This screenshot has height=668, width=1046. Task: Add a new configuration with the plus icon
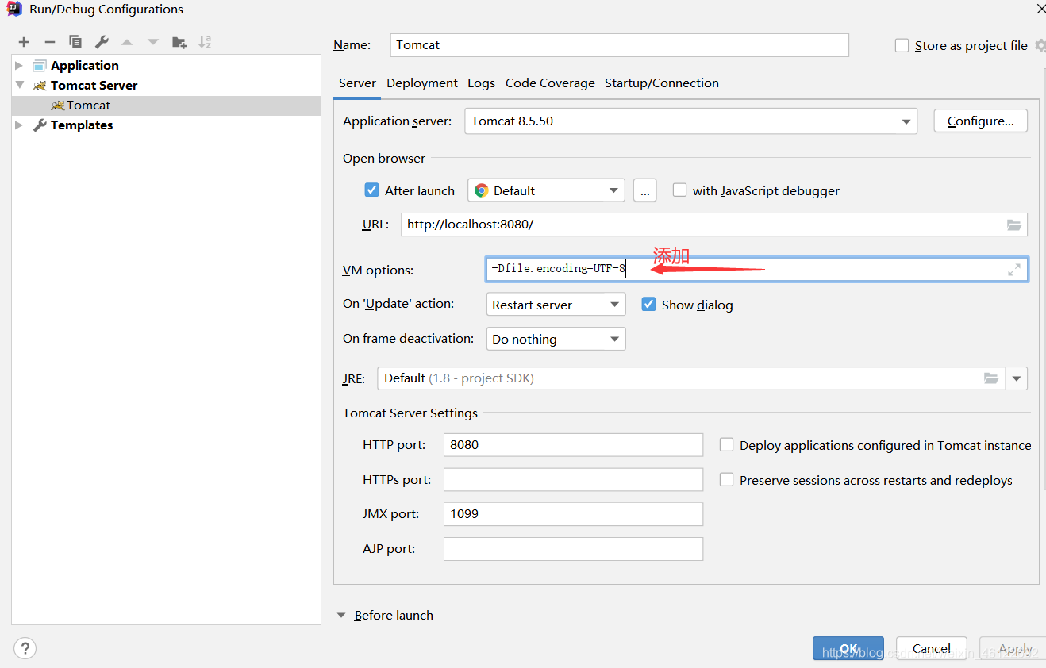click(24, 42)
